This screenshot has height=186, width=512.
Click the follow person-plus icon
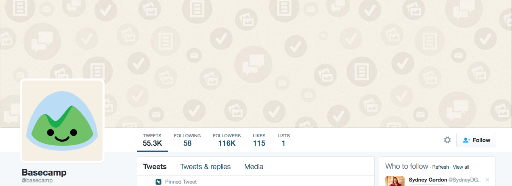[466, 140]
